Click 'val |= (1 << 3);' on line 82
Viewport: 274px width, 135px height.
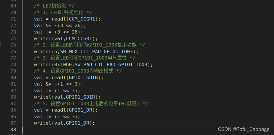pos(57,90)
